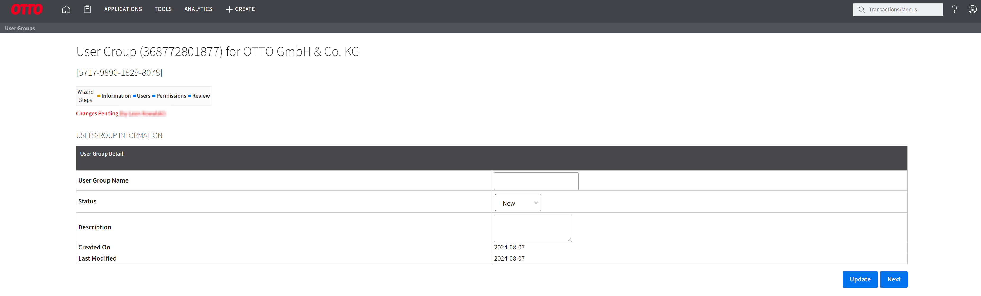Focus the Transactions/Menus search box
The height and width of the screenshot is (296, 981).
pyautogui.click(x=898, y=10)
